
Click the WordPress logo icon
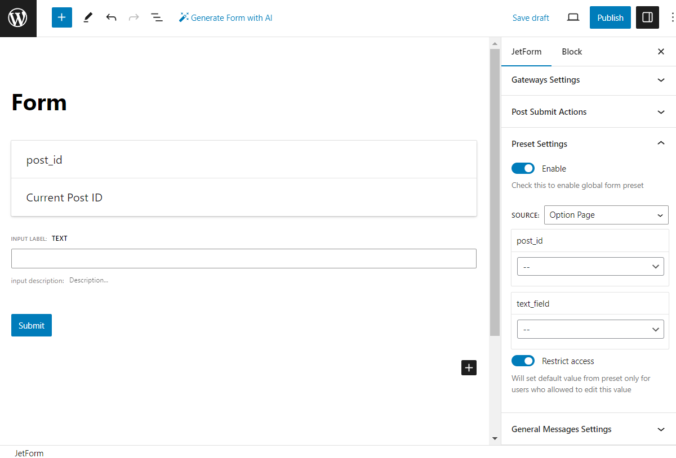(x=18, y=18)
